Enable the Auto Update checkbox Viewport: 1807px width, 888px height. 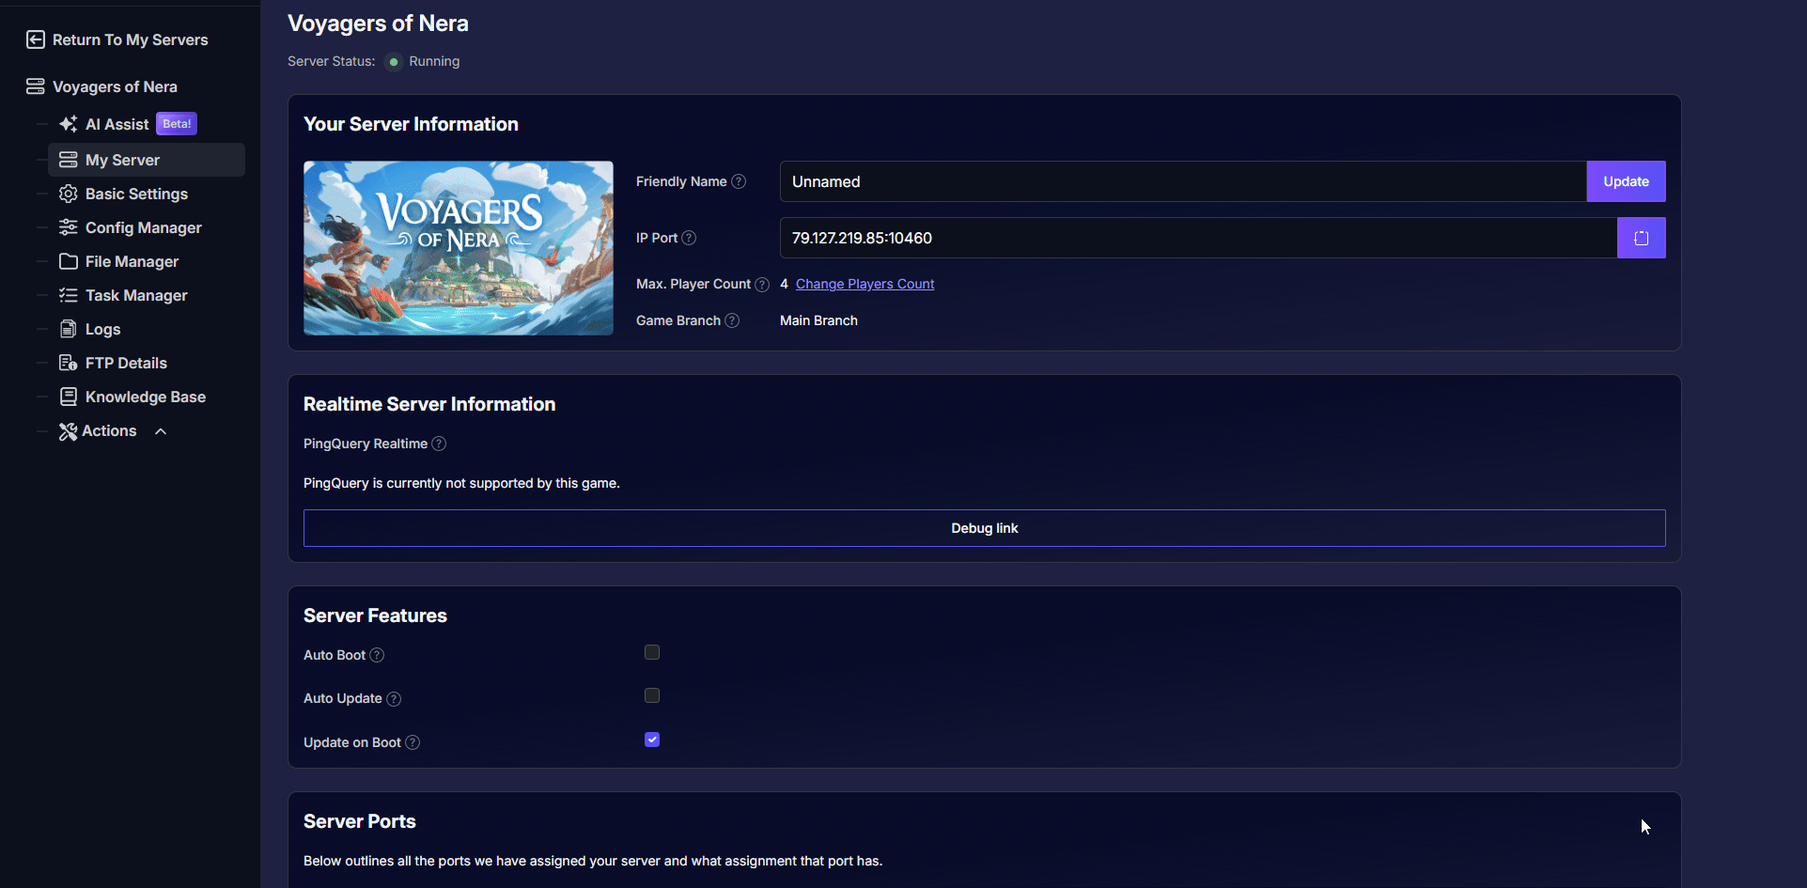[x=652, y=695]
